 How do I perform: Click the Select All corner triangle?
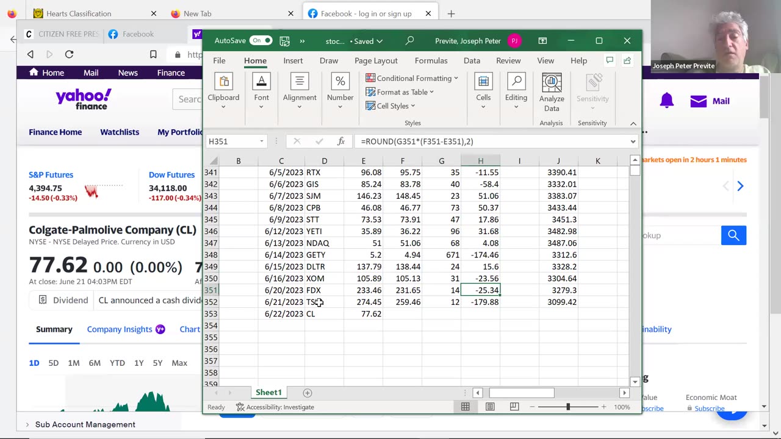[x=214, y=161]
